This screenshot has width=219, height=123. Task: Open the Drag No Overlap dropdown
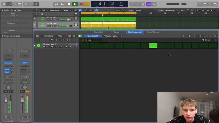(171, 10)
